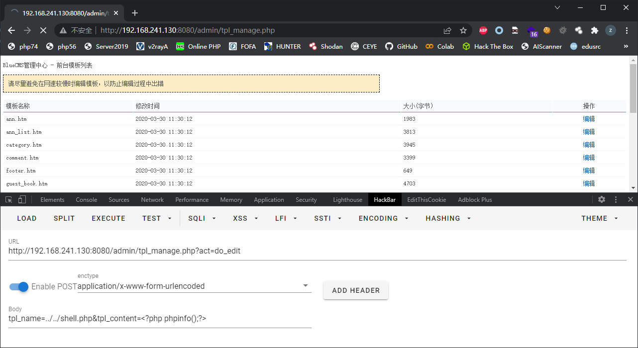The height and width of the screenshot is (348, 638).
Task: Open the extensions puzzle icon
Action: pyautogui.click(x=594, y=30)
